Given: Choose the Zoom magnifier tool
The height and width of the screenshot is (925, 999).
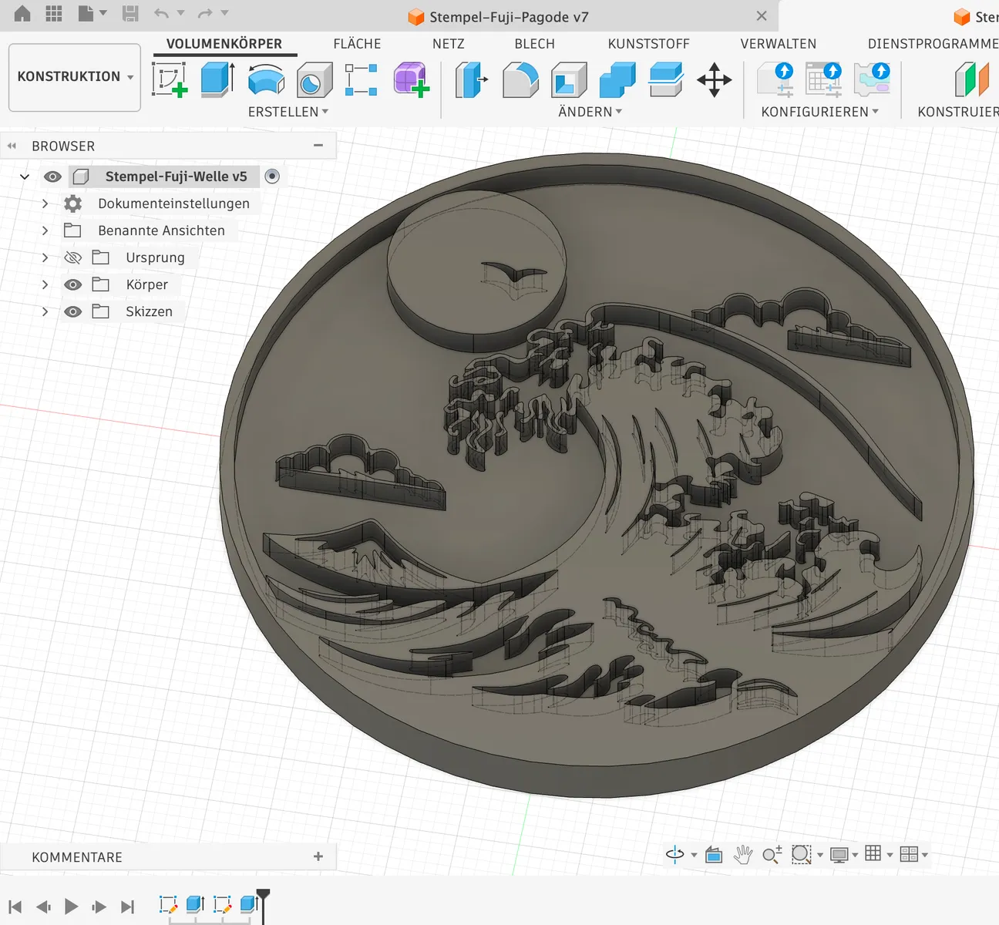Looking at the screenshot, I should click(x=772, y=854).
